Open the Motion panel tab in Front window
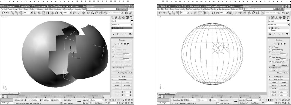This screenshot has height=105, width=291. (280, 18)
